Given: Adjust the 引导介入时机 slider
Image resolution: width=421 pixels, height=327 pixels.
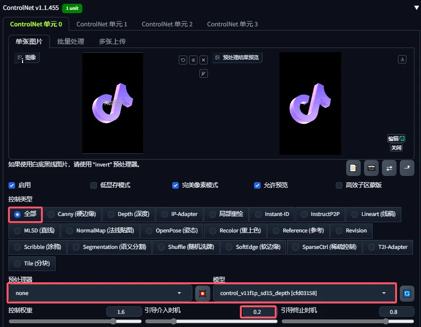Looking at the screenshot, I should [x=211, y=321].
